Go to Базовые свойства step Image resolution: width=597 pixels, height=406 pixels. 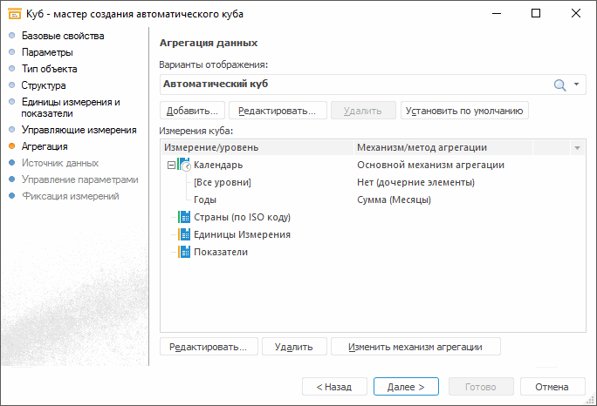click(x=63, y=36)
